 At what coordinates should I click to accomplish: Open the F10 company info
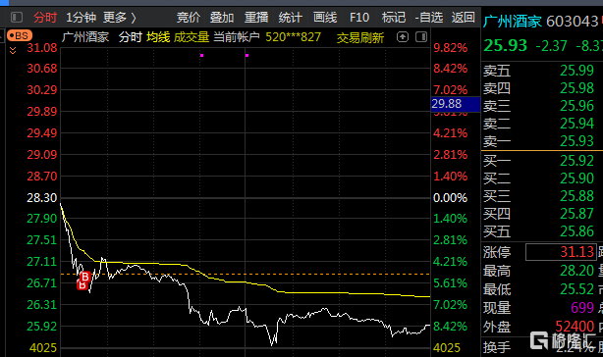359,18
